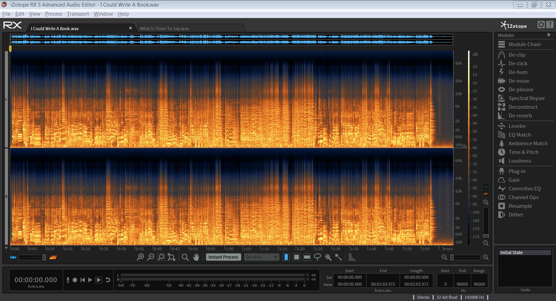Screen dimensions: 556x301
Task: Click the Record button
Action: 75,280
